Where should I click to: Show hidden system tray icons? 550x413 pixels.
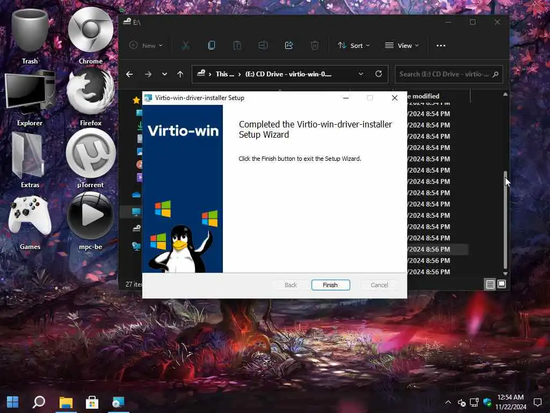(448, 402)
